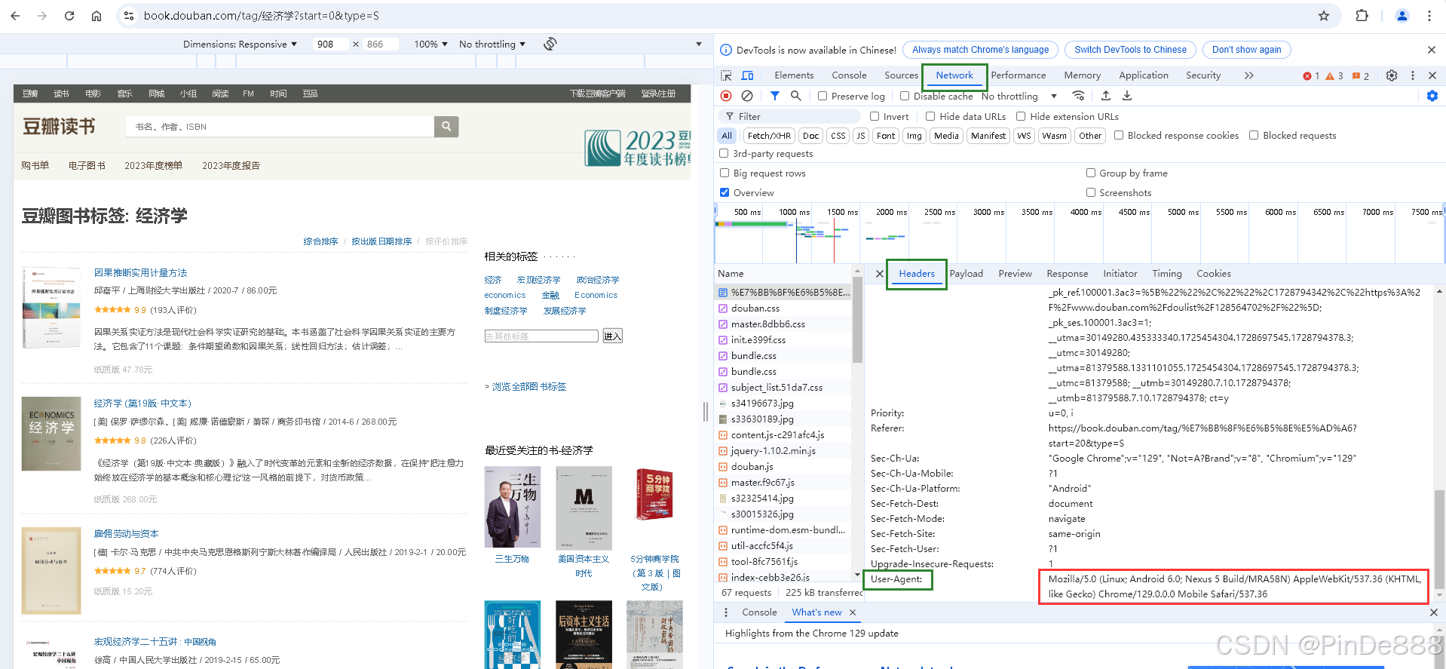Open Dimensions Responsive dropdown
The image size is (1446, 669).
(240, 44)
